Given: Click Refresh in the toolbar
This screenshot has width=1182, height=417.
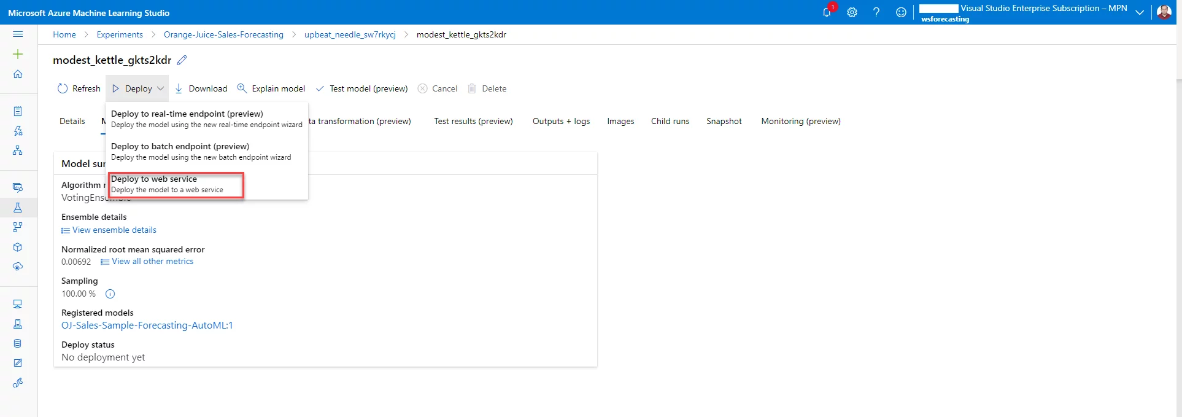Looking at the screenshot, I should (x=79, y=88).
